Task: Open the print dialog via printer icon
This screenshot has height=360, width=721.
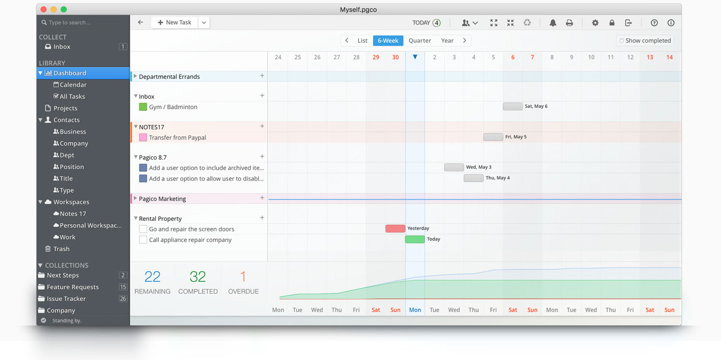Action: tap(569, 23)
